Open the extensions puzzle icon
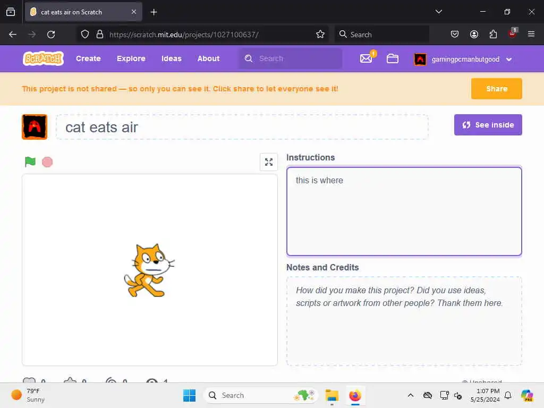The height and width of the screenshot is (408, 544). (x=493, y=35)
